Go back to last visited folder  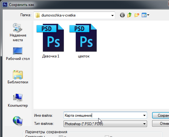tap(122, 15)
